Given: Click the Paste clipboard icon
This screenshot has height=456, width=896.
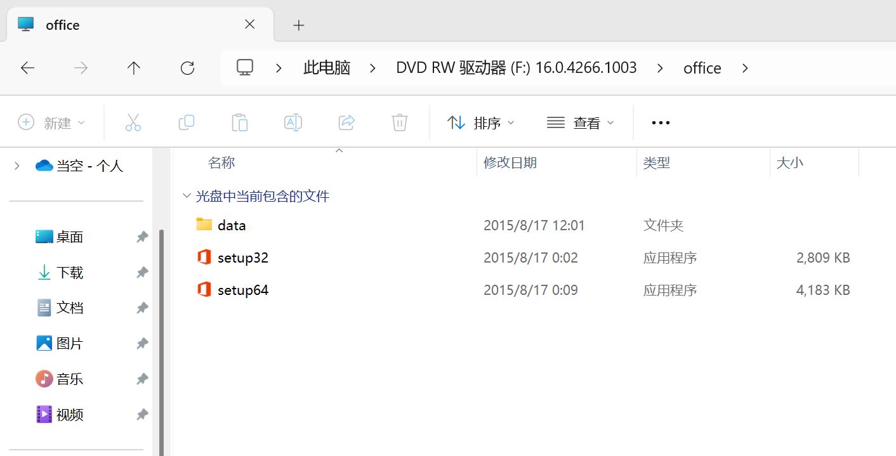Looking at the screenshot, I should tap(239, 122).
